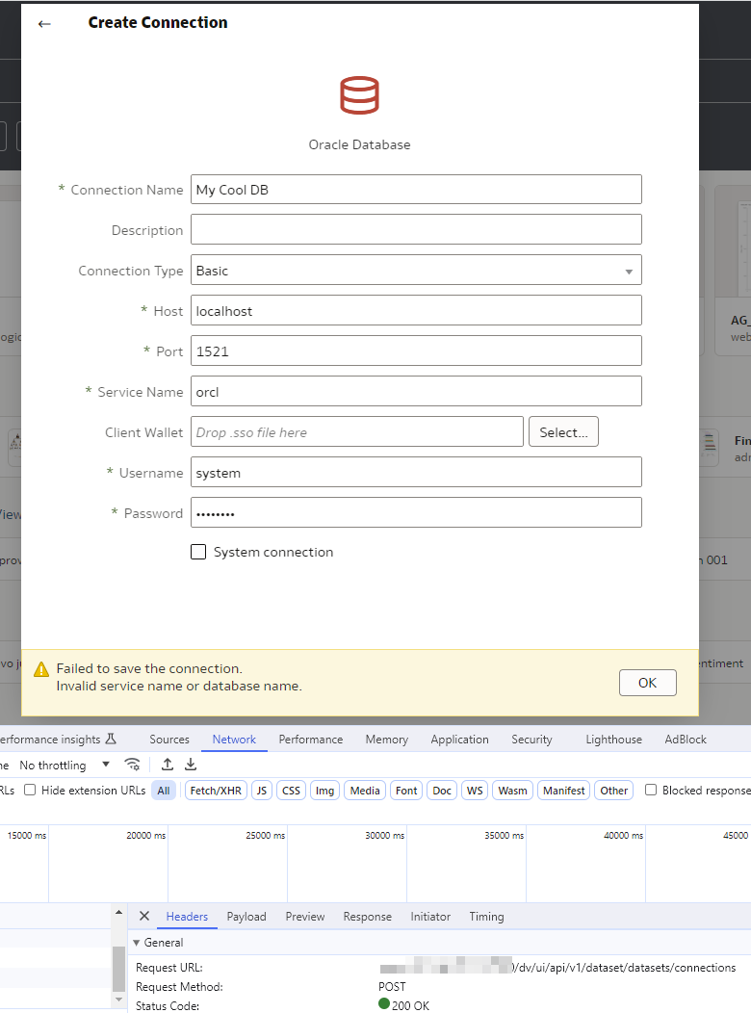Click the network conditions wifi icon
The height and width of the screenshot is (1013, 751).
pyautogui.click(x=132, y=765)
